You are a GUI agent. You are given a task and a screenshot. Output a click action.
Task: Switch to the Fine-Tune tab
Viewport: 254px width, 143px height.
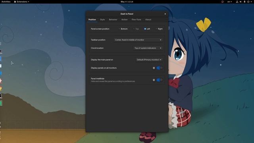(x=137, y=19)
